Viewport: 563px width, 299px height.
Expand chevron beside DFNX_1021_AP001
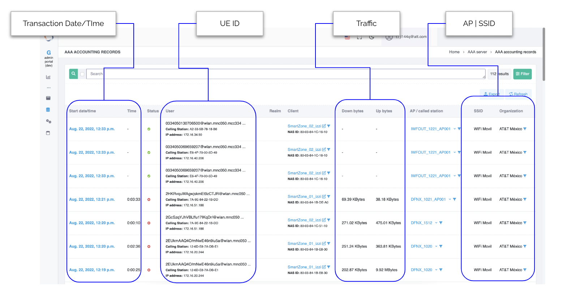tap(450, 199)
